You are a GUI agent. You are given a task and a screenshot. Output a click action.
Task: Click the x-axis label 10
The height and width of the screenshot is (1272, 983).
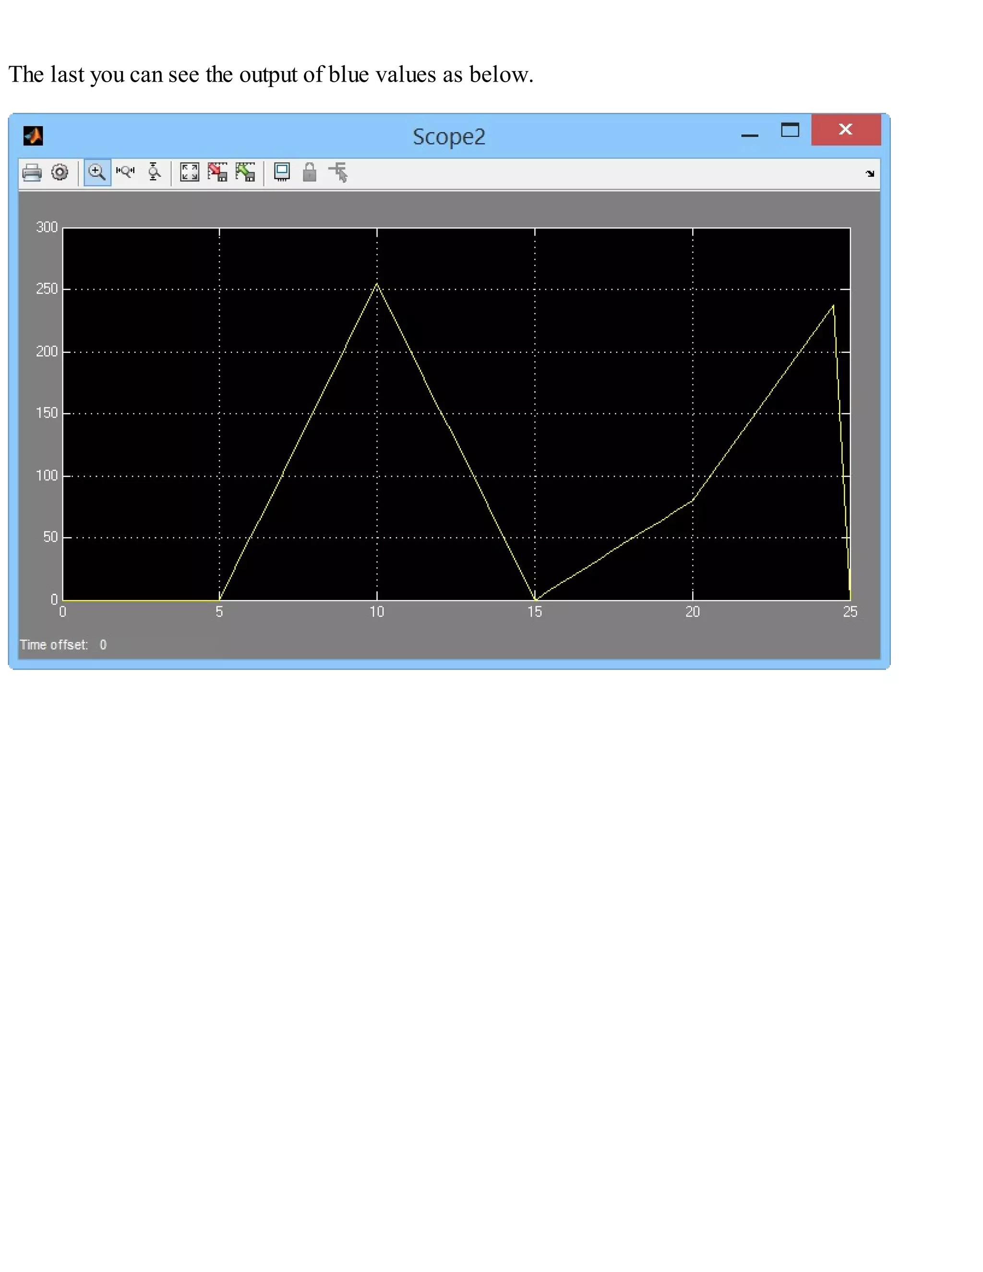pos(377,612)
